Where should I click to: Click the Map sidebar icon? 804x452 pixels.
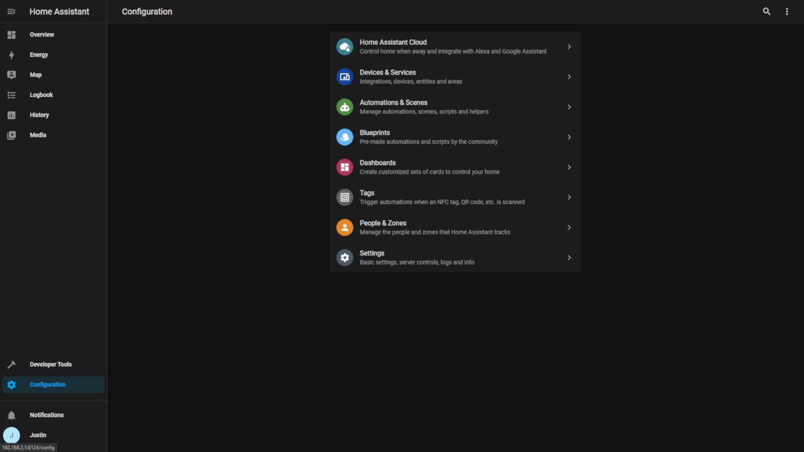(11, 75)
